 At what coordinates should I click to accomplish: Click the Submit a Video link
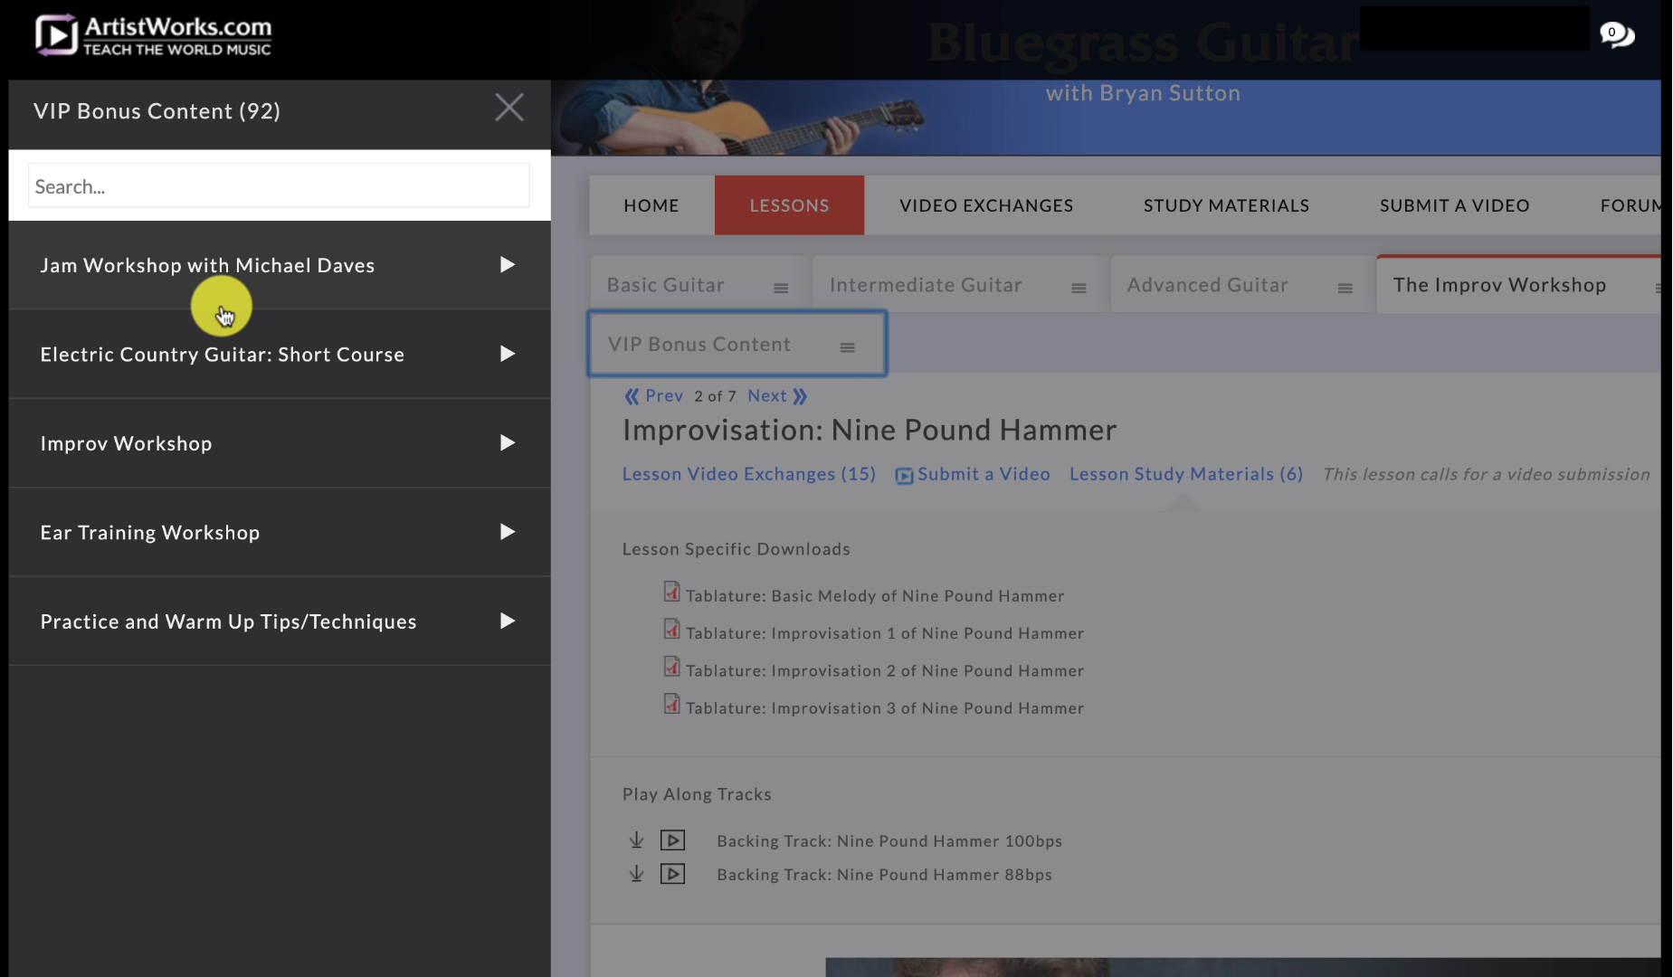click(973, 474)
